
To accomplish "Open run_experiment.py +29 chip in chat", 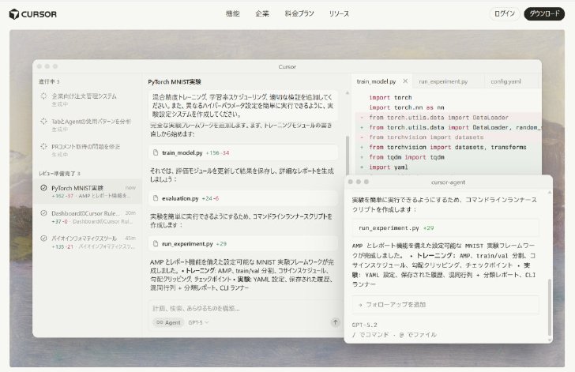I will [x=242, y=243].
